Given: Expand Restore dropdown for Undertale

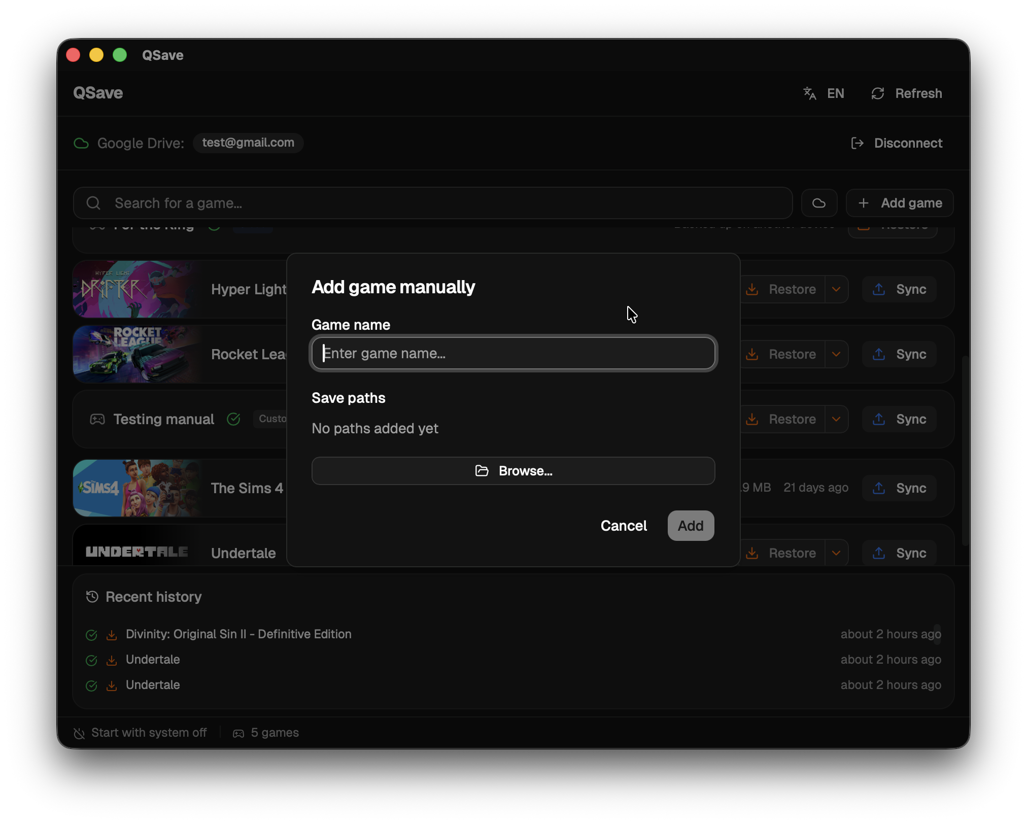Looking at the screenshot, I should 836,552.
